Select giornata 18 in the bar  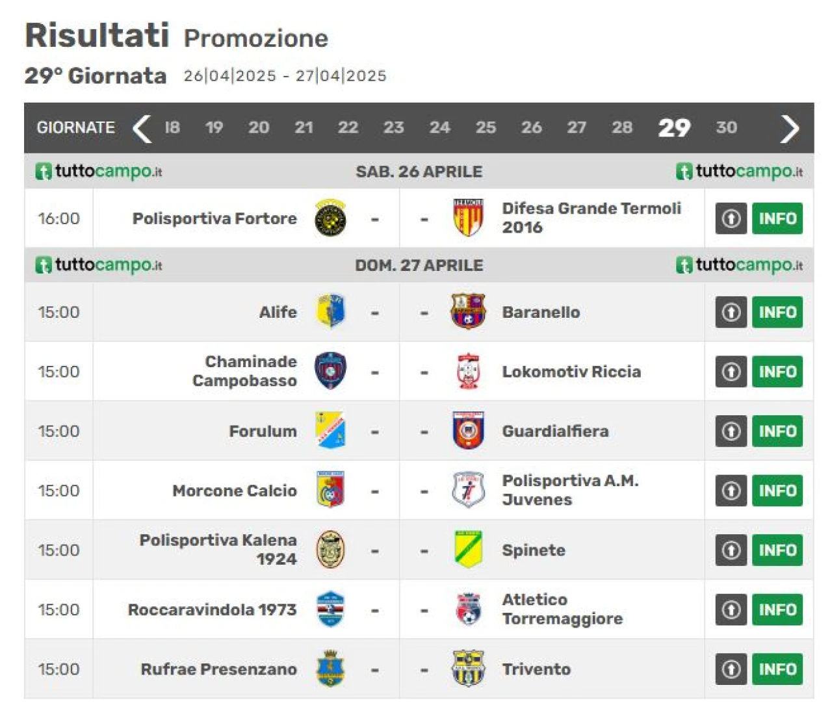point(172,127)
